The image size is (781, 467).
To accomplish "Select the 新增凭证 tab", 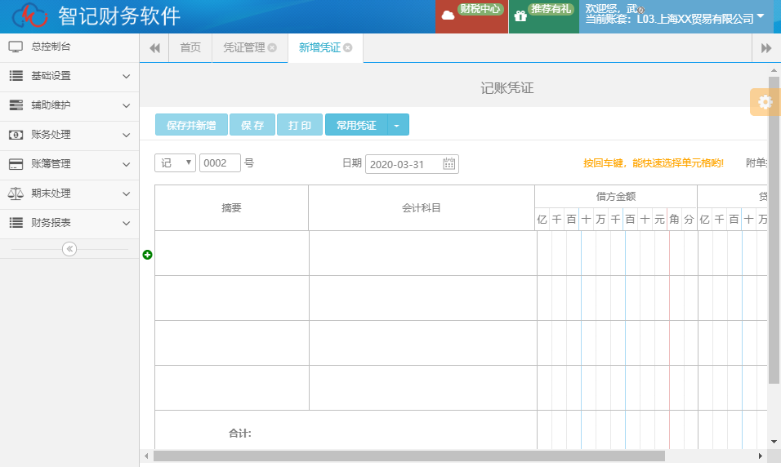I will (x=319, y=48).
